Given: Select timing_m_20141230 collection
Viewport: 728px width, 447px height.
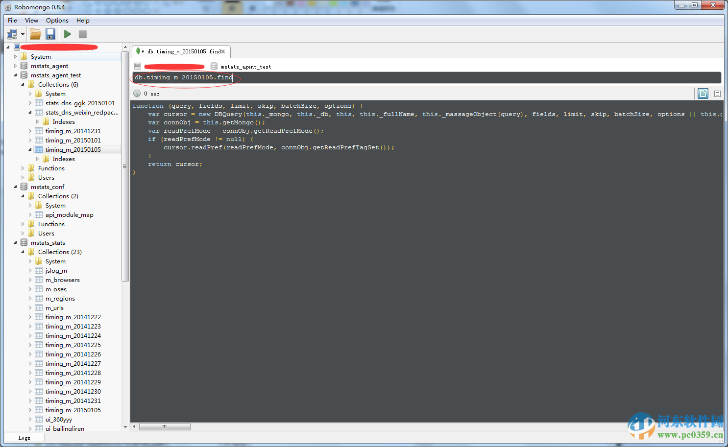Looking at the screenshot, I should click(73, 392).
